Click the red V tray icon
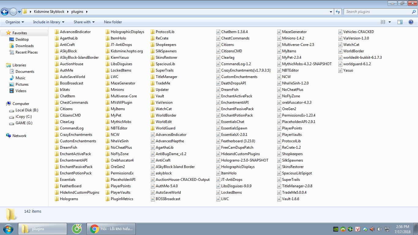The image size is (418, 235). click(358, 229)
